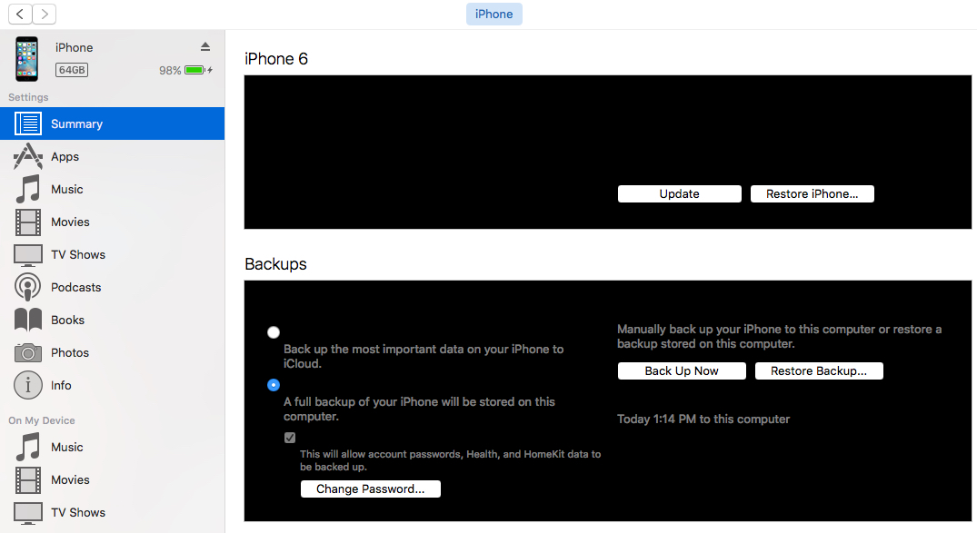Click the Music note icon under Settings
Screen dimensions: 977x533
[x=28, y=189]
